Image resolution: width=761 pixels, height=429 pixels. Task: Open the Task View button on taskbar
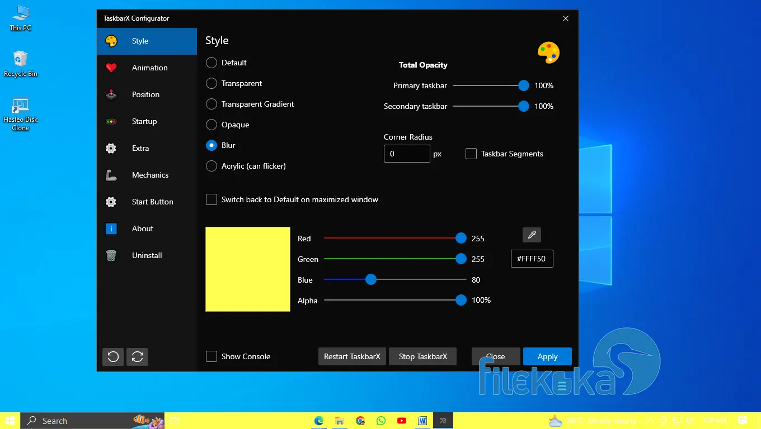[x=175, y=421]
